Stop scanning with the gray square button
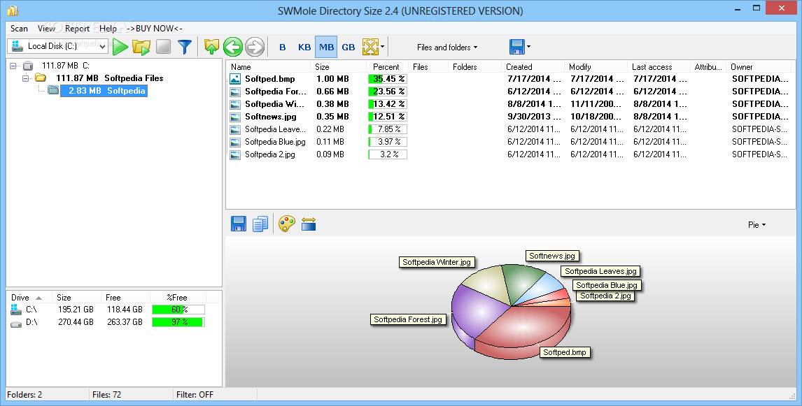 tap(163, 47)
